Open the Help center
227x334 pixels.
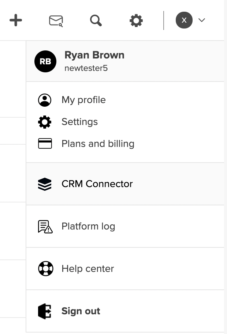click(88, 269)
